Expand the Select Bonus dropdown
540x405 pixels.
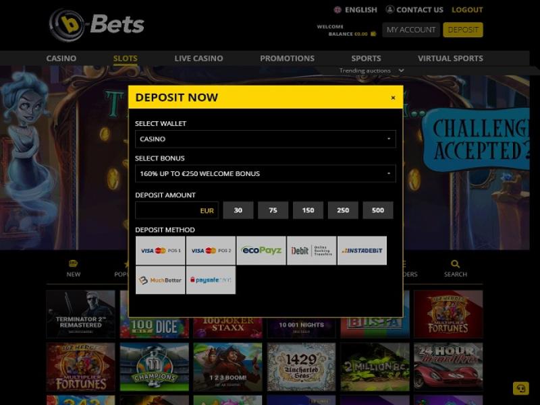tap(265, 174)
